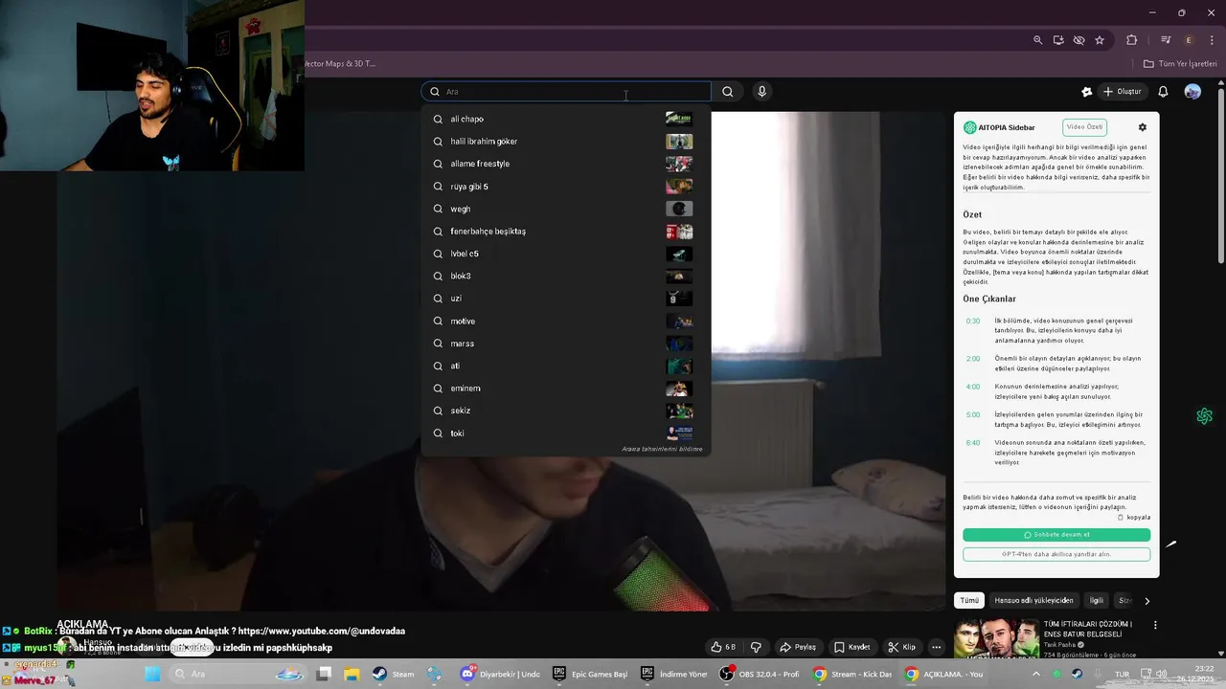The image size is (1226, 689).
Task: Click the Paylaş share button
Action: tap(798, 647)
